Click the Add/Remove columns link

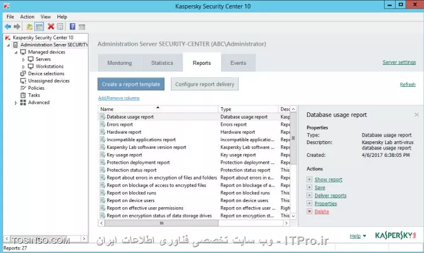click(119, 98)
